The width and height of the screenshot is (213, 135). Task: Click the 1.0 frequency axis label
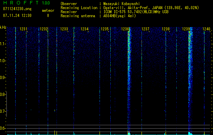click(x=2, y=61)
